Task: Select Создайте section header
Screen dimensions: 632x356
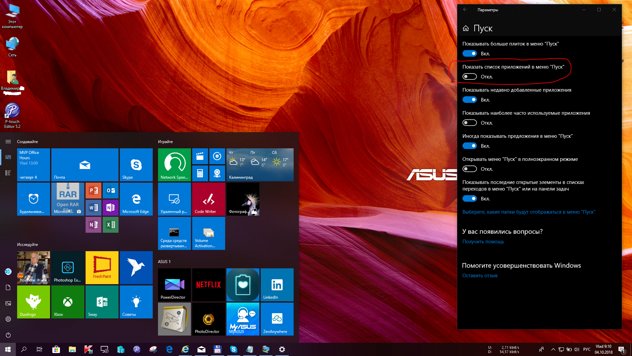Action: coord(27,141)
